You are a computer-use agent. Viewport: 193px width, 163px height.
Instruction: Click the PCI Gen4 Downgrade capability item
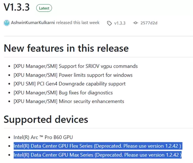(x=69, y=84)
